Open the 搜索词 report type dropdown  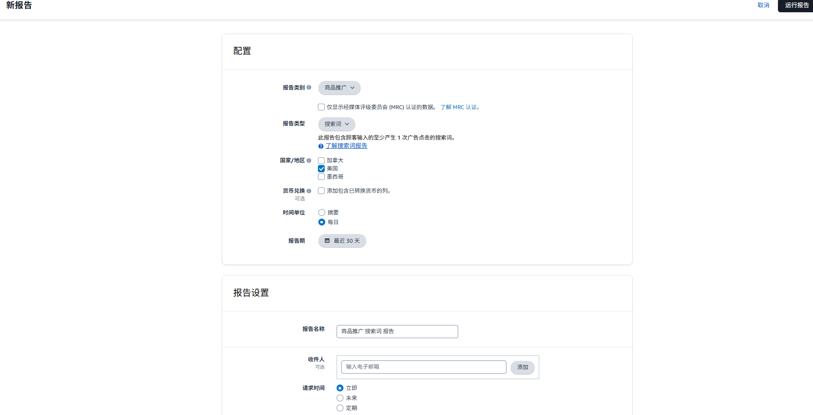click(337, 124)
